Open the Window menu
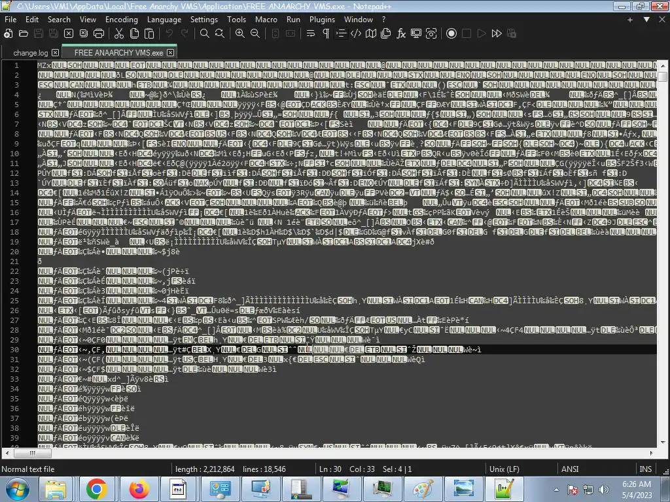This screenshot has width=670, height=502. point(359,20)
